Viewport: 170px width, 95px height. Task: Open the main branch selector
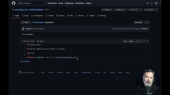26,22
